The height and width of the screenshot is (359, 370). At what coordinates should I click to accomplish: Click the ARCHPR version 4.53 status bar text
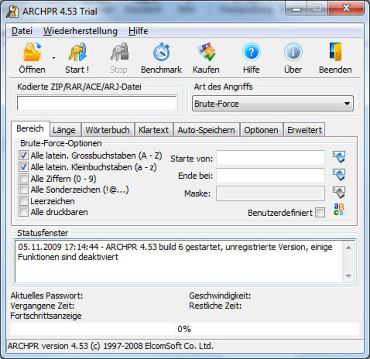111,346
